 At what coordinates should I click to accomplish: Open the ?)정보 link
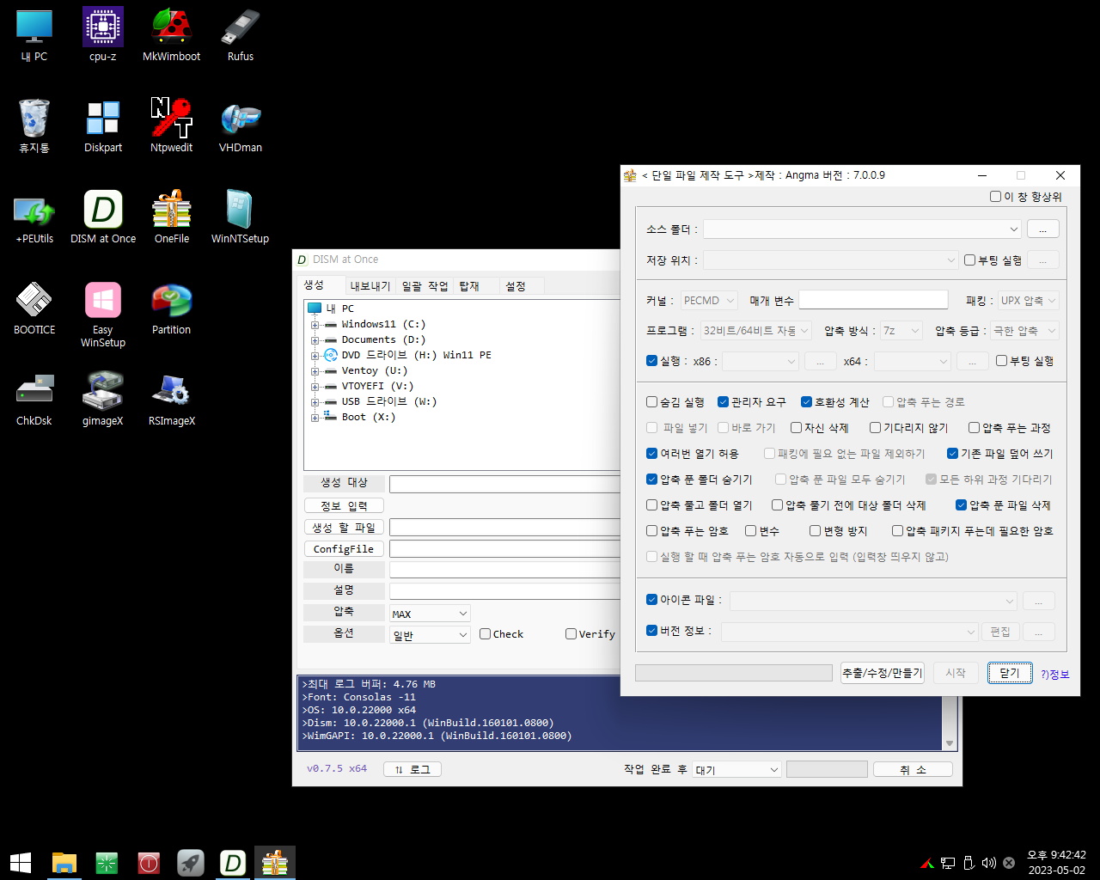pos(1055,675)
